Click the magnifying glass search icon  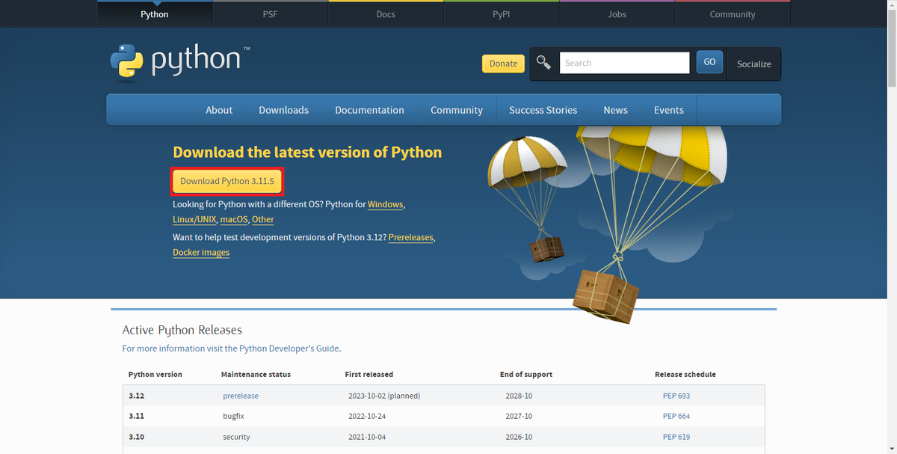[544, 63]
